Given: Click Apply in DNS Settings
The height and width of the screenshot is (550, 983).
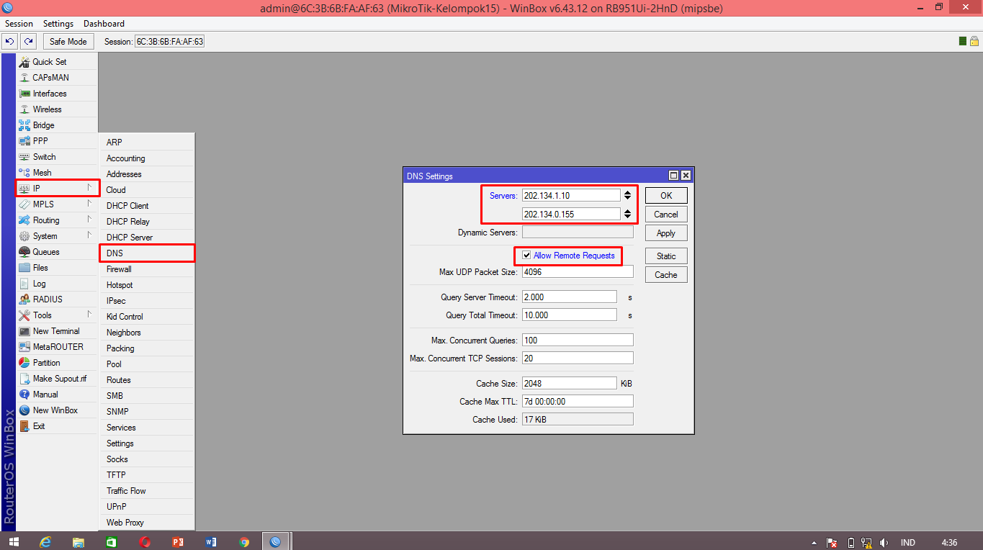Looking at the screenshot, I should click(x=666, y=233).
